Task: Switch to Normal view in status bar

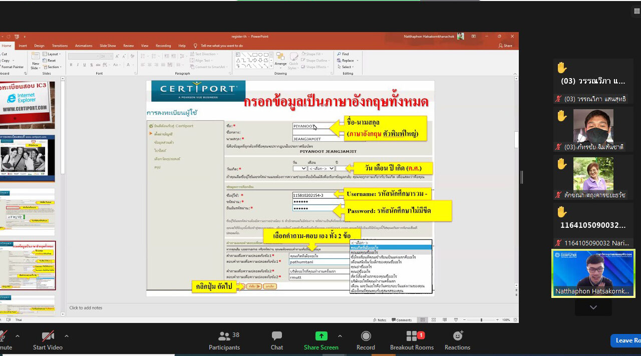Action: [x=423, y=320]
